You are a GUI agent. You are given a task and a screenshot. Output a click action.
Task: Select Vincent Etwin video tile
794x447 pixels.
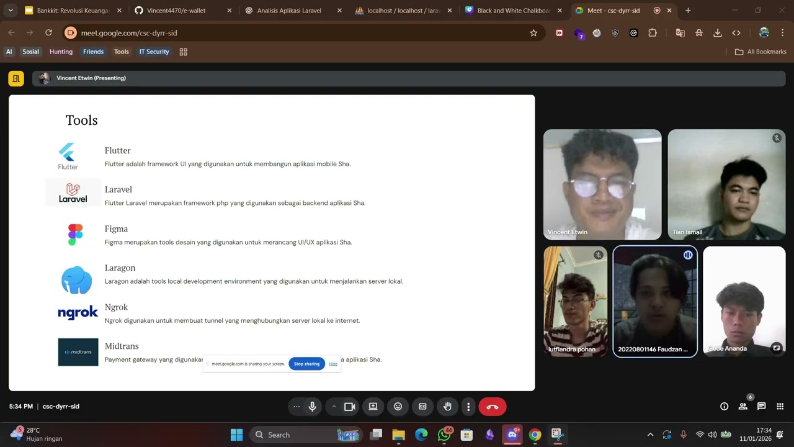point(602,184)
